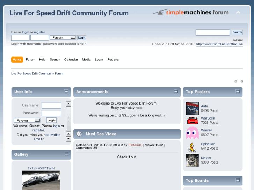Screen dimensions: 254x190
Task: Collapse the User Info block
Action: (x=66, y=92)
